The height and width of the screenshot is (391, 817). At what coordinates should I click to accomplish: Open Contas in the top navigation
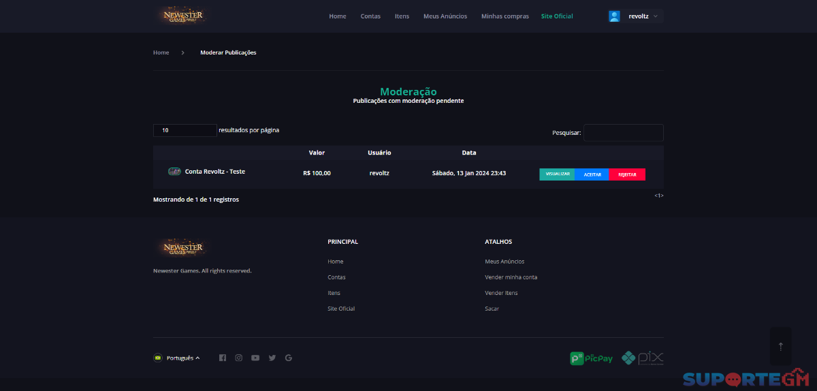(370, 16)
